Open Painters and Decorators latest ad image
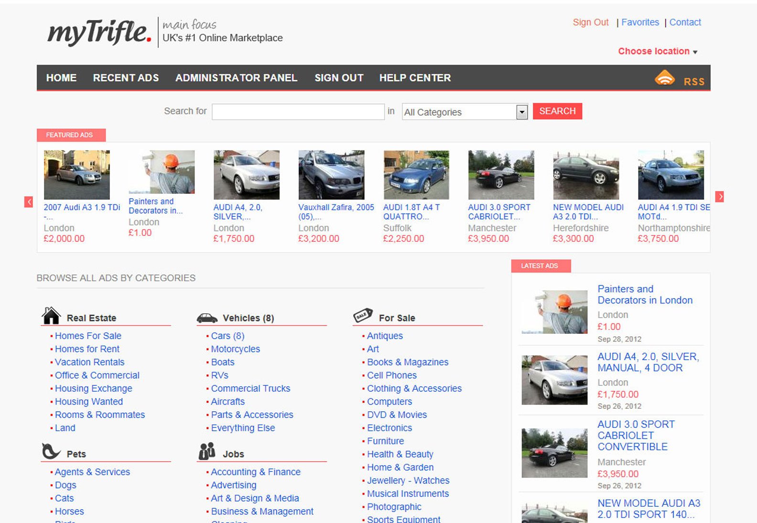The height and width of the screenshot is (523, 757). click(554, 311)
